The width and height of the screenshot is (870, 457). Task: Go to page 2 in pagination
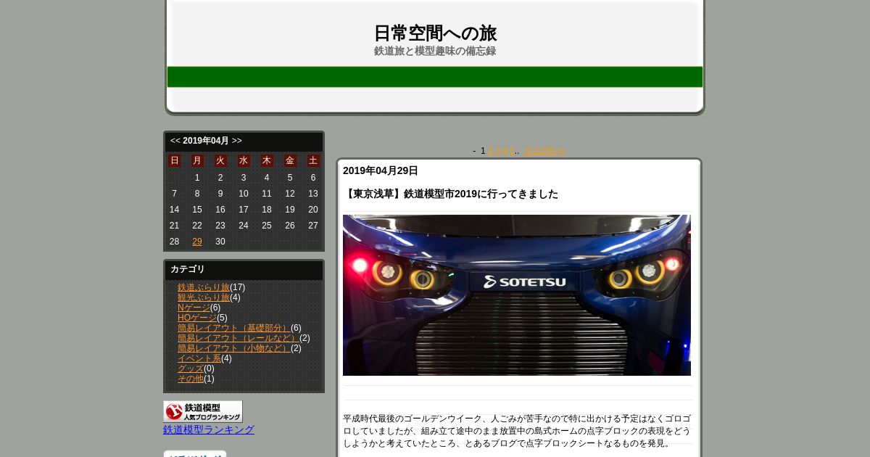[x=491, y=151]
